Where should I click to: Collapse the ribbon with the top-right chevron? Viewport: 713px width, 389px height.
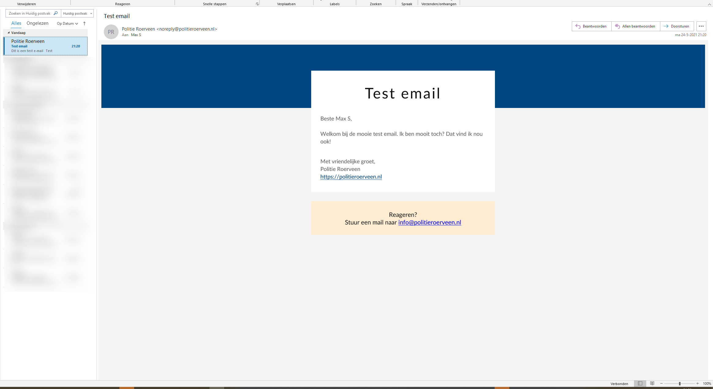pyautogui.click(x=709, y=4)
